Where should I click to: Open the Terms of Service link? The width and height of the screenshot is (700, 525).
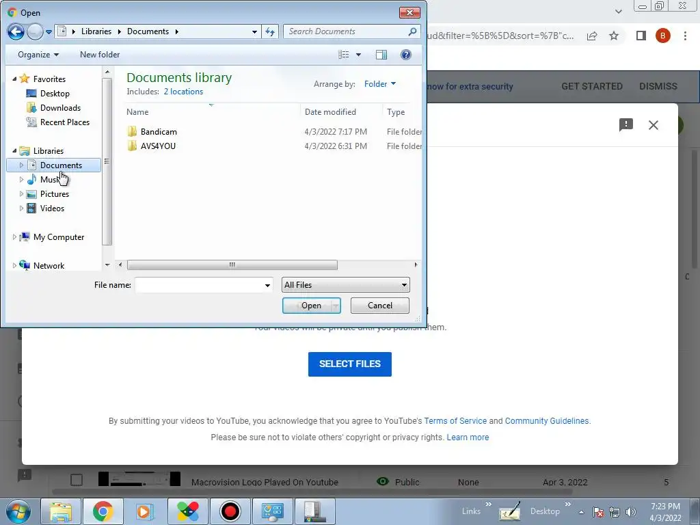point(455,421)
